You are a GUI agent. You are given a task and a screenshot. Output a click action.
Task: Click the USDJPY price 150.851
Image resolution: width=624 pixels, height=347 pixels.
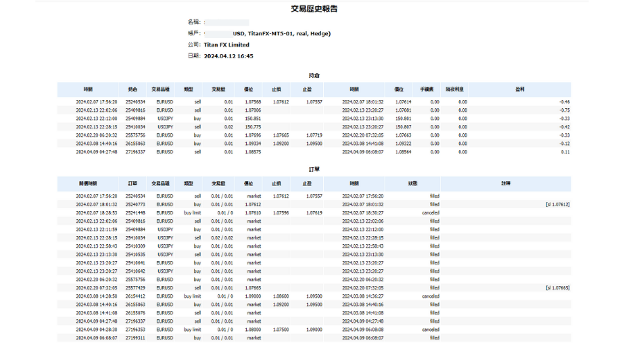252,119
